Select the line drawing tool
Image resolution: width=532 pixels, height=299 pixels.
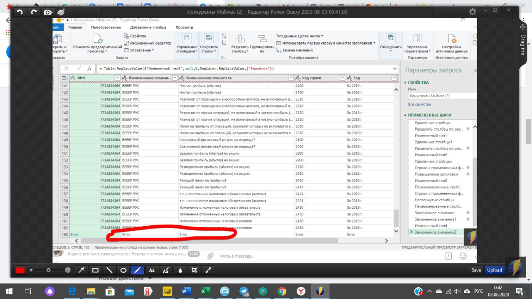(109, 270)
